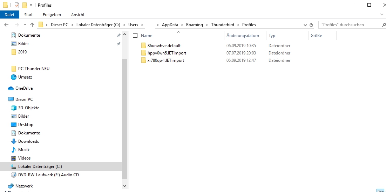The width and height of the screenshot is (386, 192).
Task: Click the Lokaler Datenträger (C:) drive icon
Action: [14, 167]
